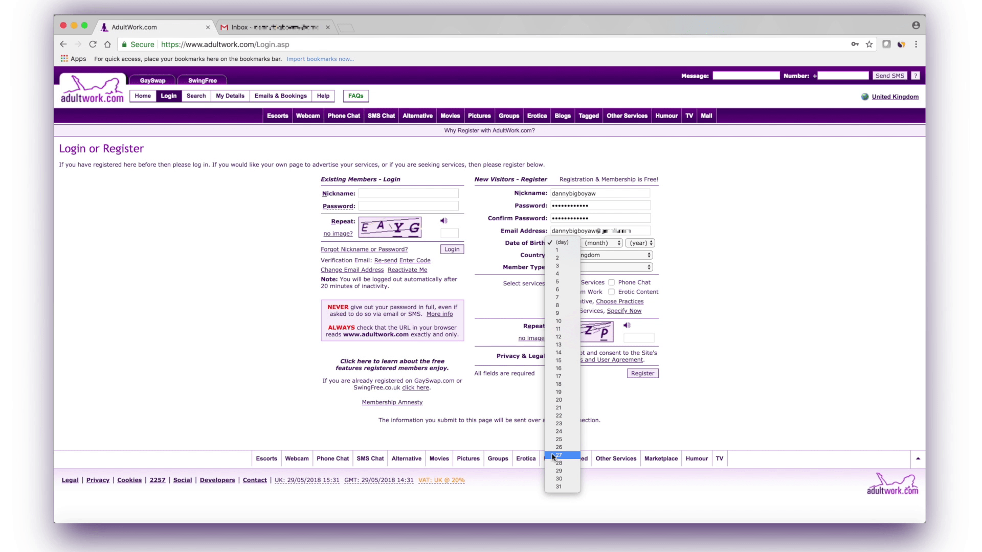Image resolution: width=982 pixels, height=552 pixels.
Task: Click the browser home icon
Action: coord(107,44)
